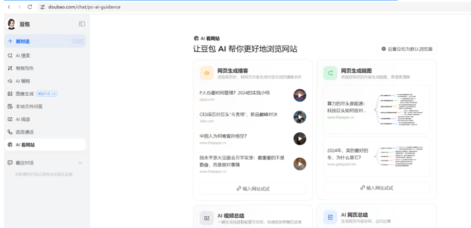This screenshot has width=471, height=228.
Task: Click the 本地文件问答 file icon
Action: 10,106
